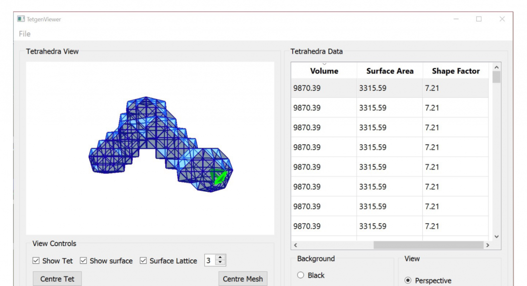527x286 pixels.
Task: Click the TetgenViewer app icon in title bar
Action: point(21,19)
